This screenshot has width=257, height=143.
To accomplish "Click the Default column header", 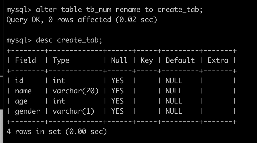I will pos(180,60).
